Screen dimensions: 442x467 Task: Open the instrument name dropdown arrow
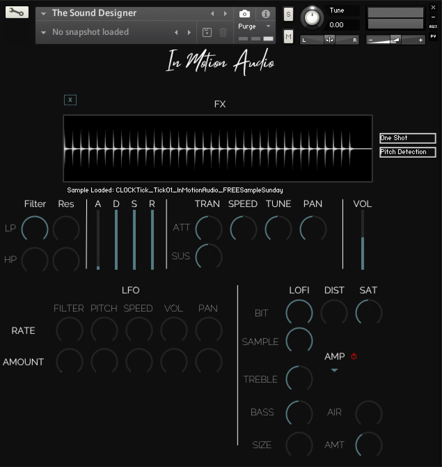(44, 14)
